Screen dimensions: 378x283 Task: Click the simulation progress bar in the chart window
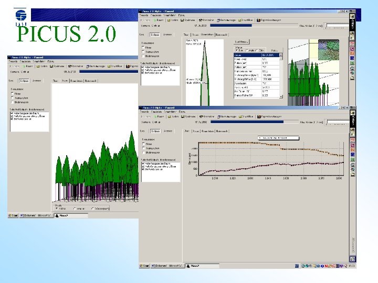[x=254, y=122]
